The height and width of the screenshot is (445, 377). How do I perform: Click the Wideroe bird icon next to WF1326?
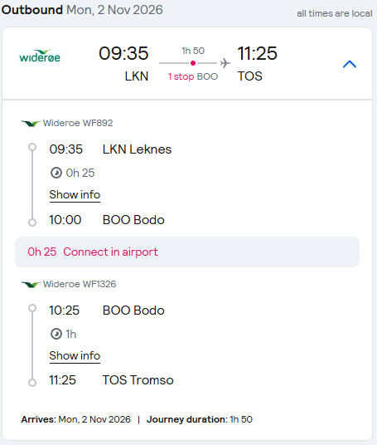tap(31, 284)
